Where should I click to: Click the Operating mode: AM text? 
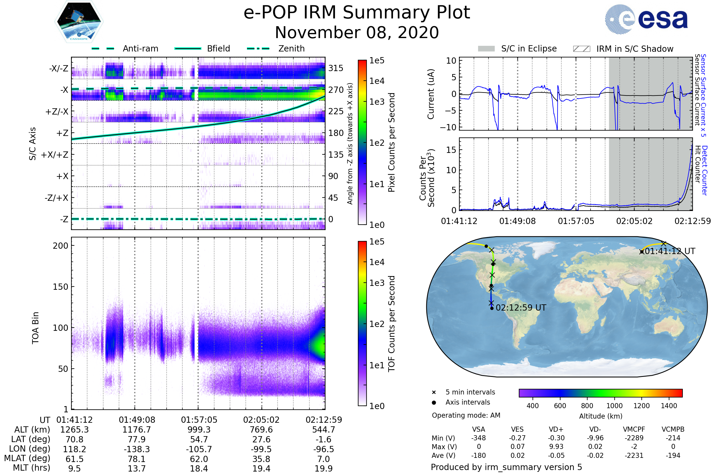pos(466,415)
